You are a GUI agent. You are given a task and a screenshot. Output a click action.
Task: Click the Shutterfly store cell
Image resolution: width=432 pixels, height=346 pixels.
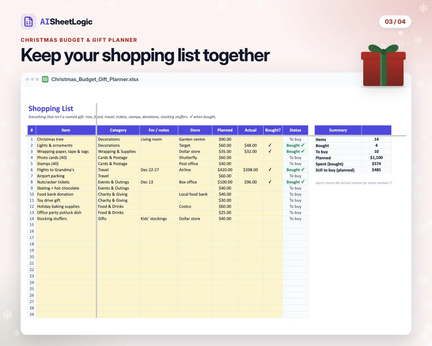click(195, 158)
